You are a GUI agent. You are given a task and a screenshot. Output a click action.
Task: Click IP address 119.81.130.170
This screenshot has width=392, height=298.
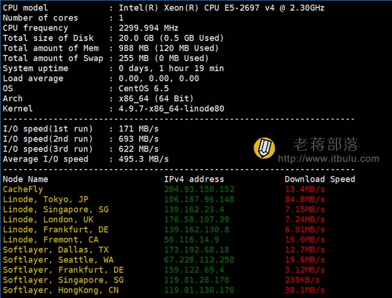point(199,290)
